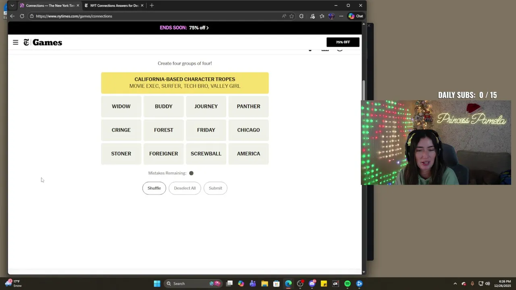Open Discord from the taskbar
This screenshot has width=516, height=290.
[x=312, y=284]
